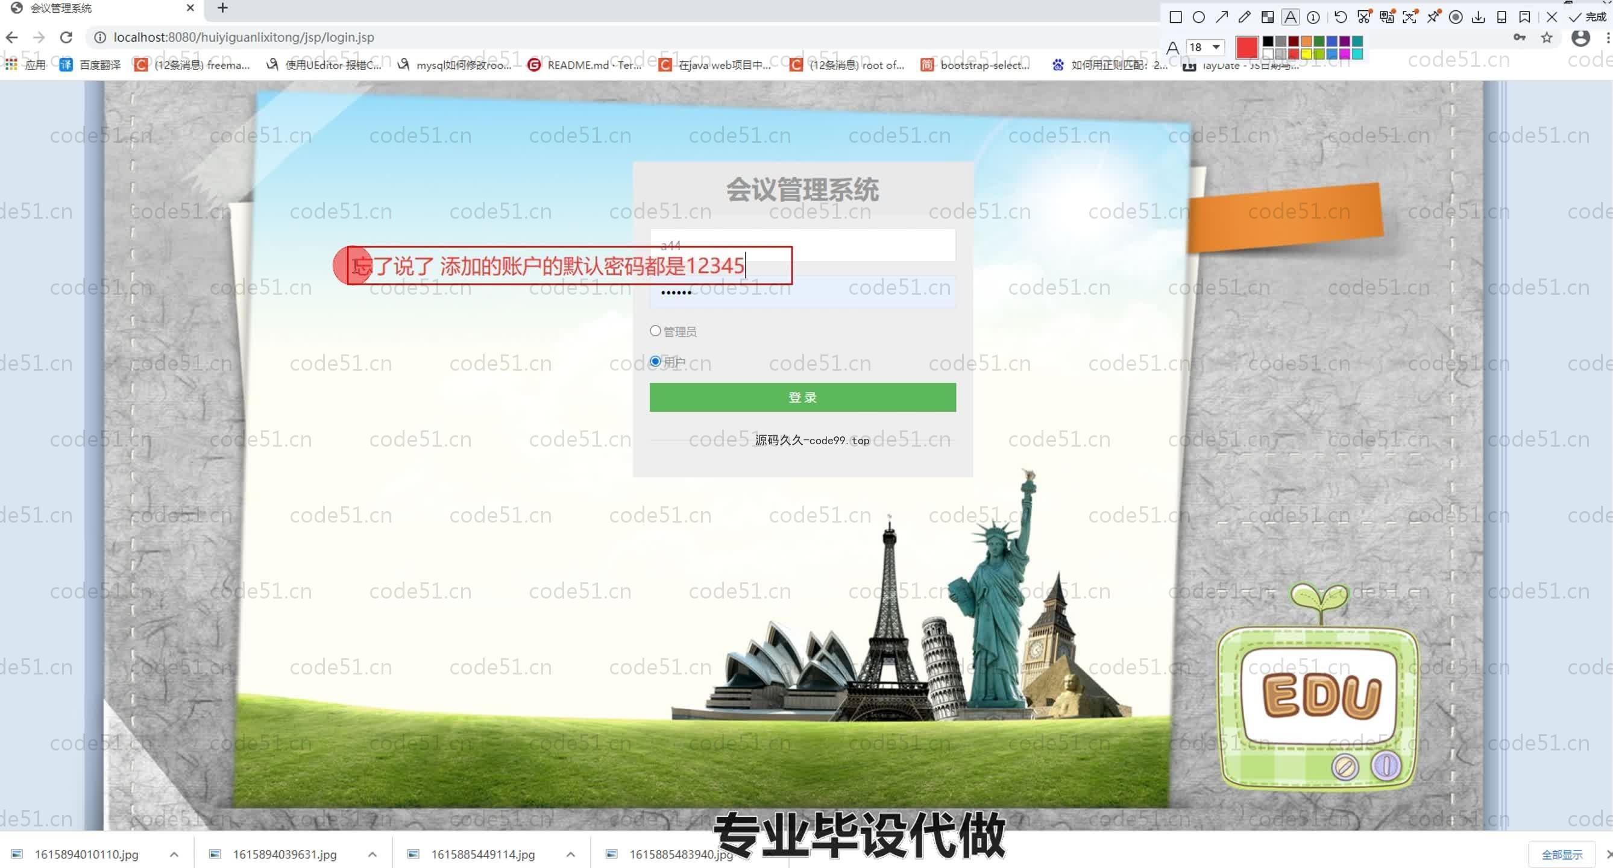
Task: Open the screenshot translate tool
Action: pyautogui.click(x=1387, y=17)
